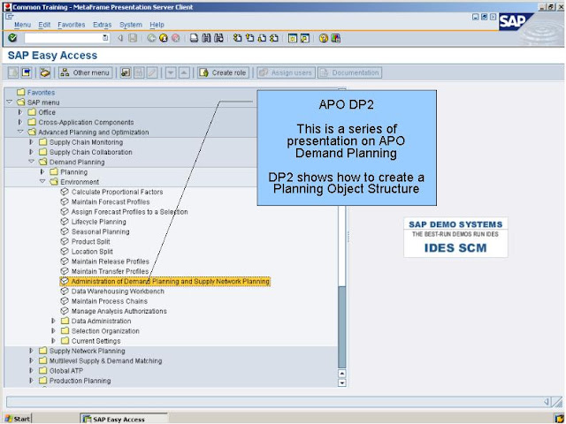This screenshot has height=424, width=566.
Task: Open the Edit menu
Action: (x=44, y=25)
